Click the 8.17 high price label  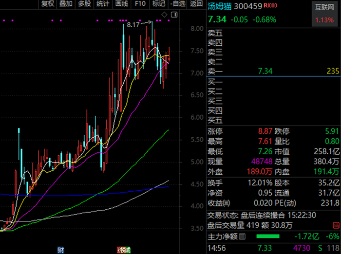point(133,25)
